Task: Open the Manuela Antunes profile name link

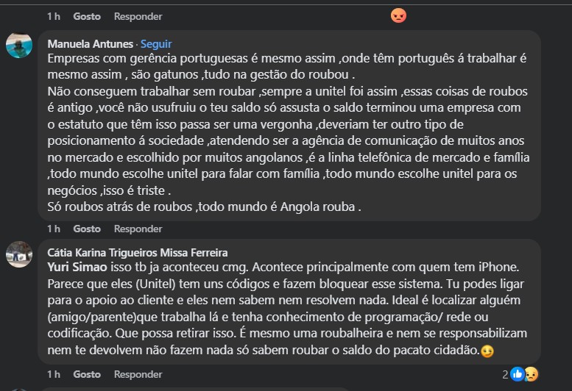Action: (91, 44)
